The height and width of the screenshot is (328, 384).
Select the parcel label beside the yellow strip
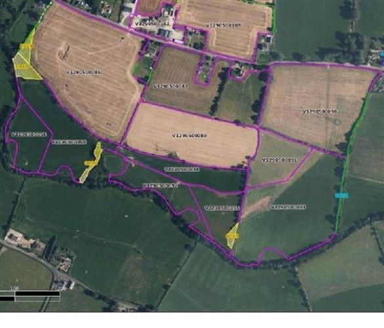[69, 142]
